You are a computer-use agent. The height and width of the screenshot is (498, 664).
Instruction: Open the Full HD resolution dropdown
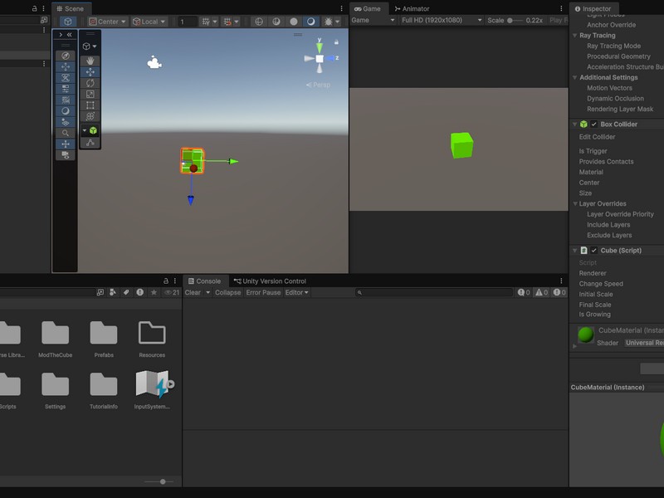[x=442, y=20]
